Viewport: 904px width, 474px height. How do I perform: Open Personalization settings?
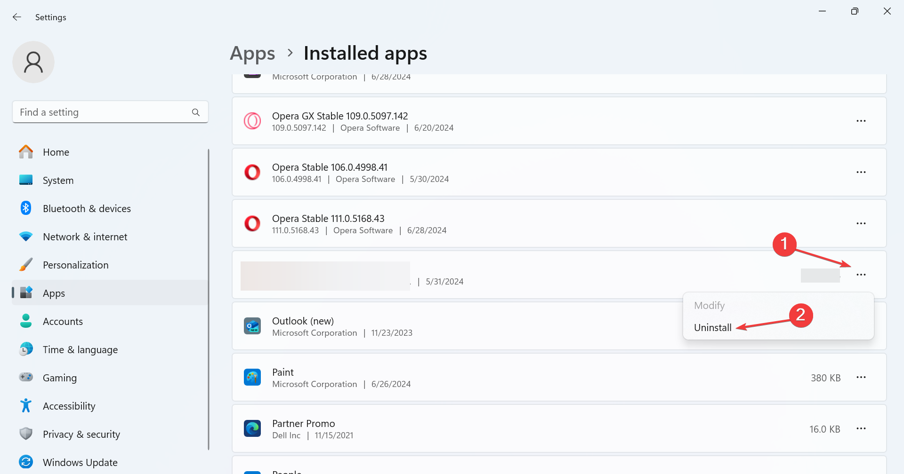coord(110,265)
